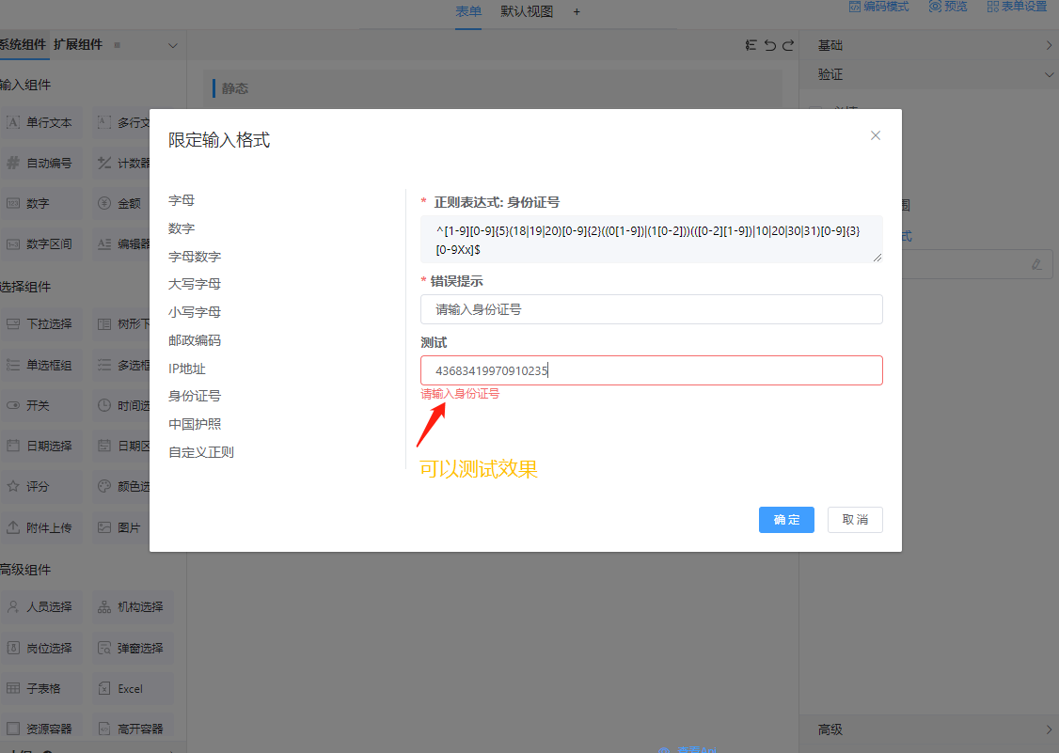Screen dimensions: 1059x753
Task: Pick the IP地址 format option
Action: coord(187,369)
